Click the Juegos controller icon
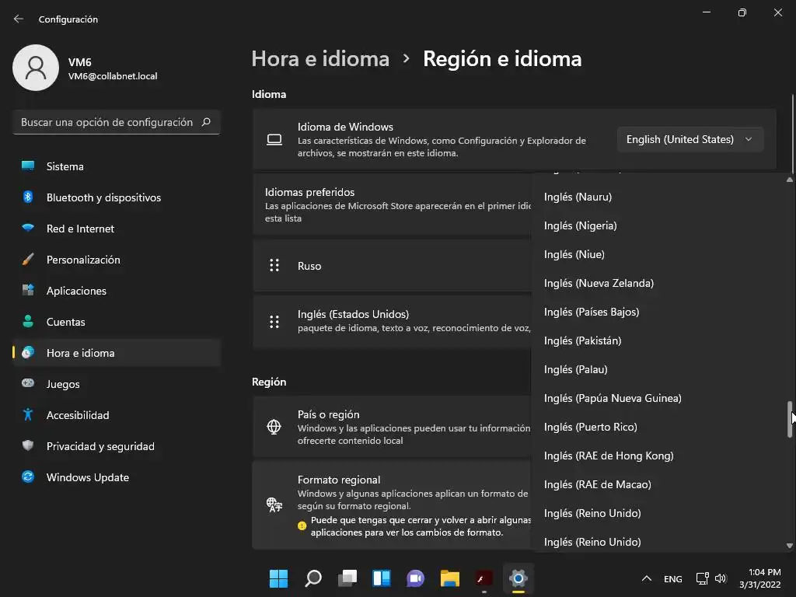This screenshot has width=796, height=597. point(28,383)
